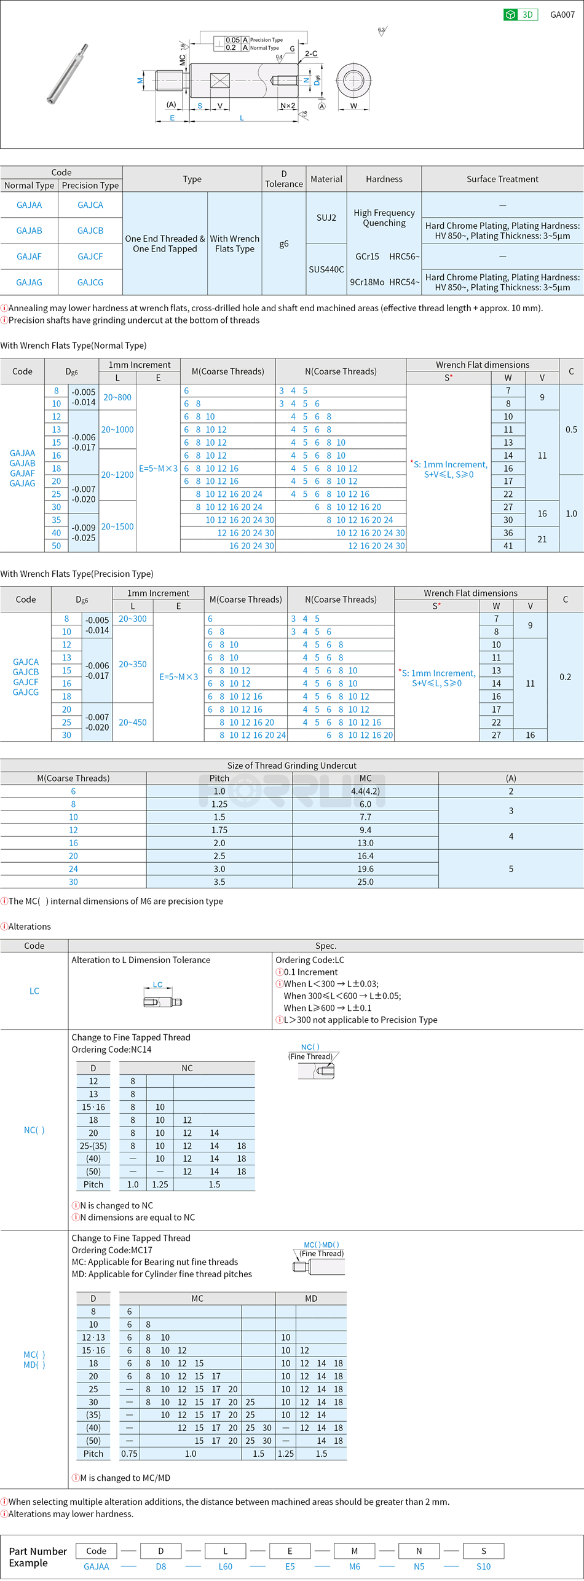Screen dimensions: 584x1581
Task: Select the LC alteration code
Action: point(34,991)
